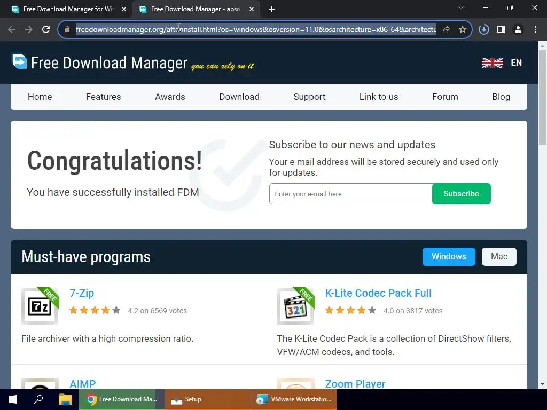This screenshot has height=410, width=547.
Task: Click the address bar URL
Action: pyautogui.click(x=255, y=30)
